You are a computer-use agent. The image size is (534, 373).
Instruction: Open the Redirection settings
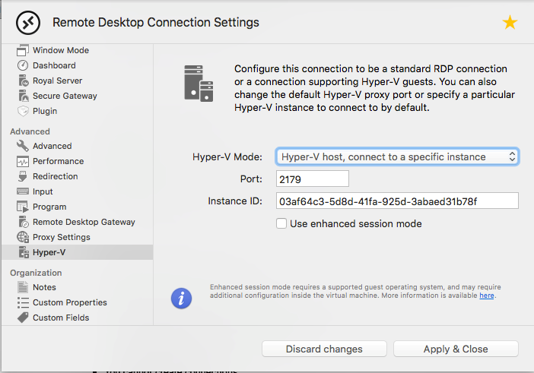pos(56,176)
